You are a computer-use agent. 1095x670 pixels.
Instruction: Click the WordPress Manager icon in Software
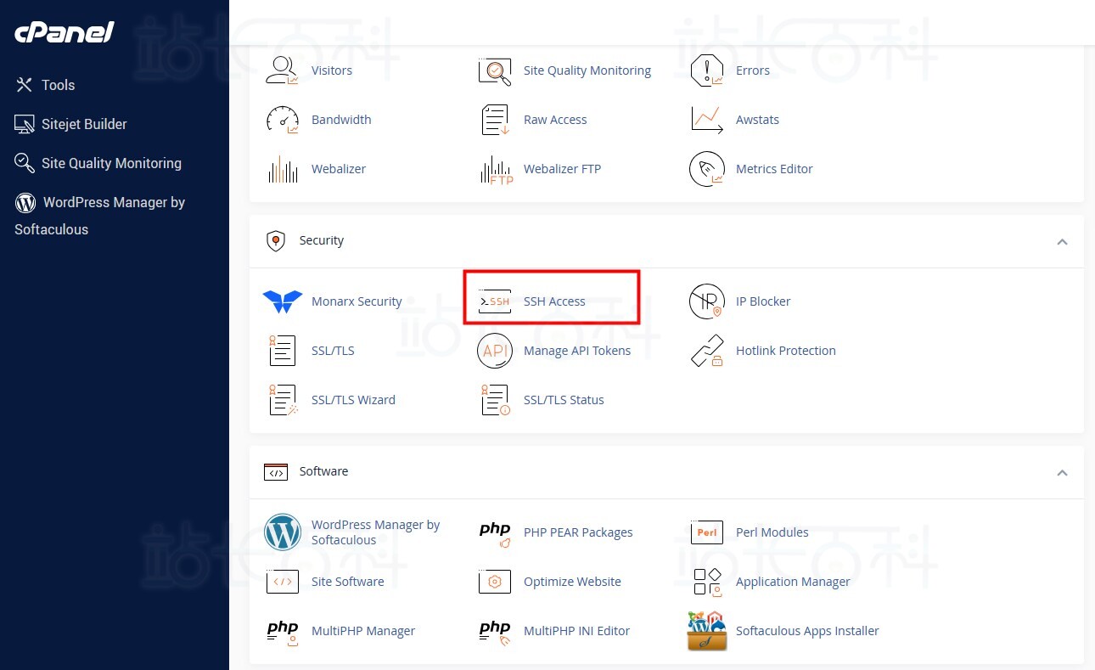tap(283, 532)
